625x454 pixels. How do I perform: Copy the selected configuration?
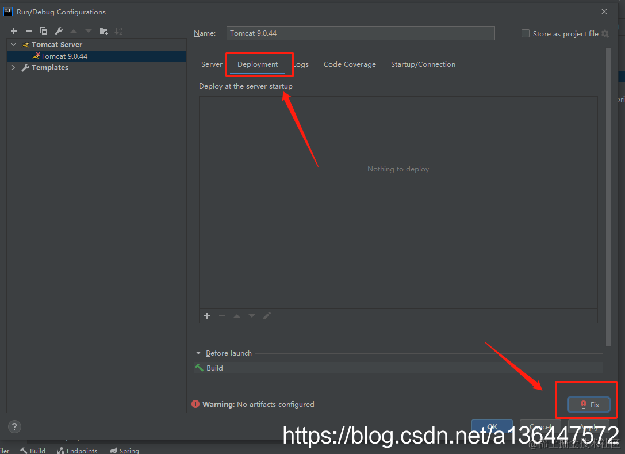click(x=44, y=31)
